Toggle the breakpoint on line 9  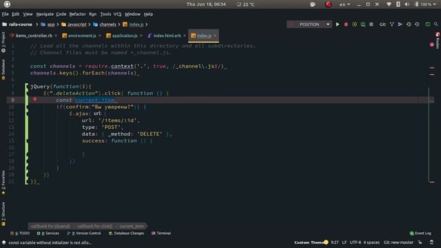pos(34,99)
